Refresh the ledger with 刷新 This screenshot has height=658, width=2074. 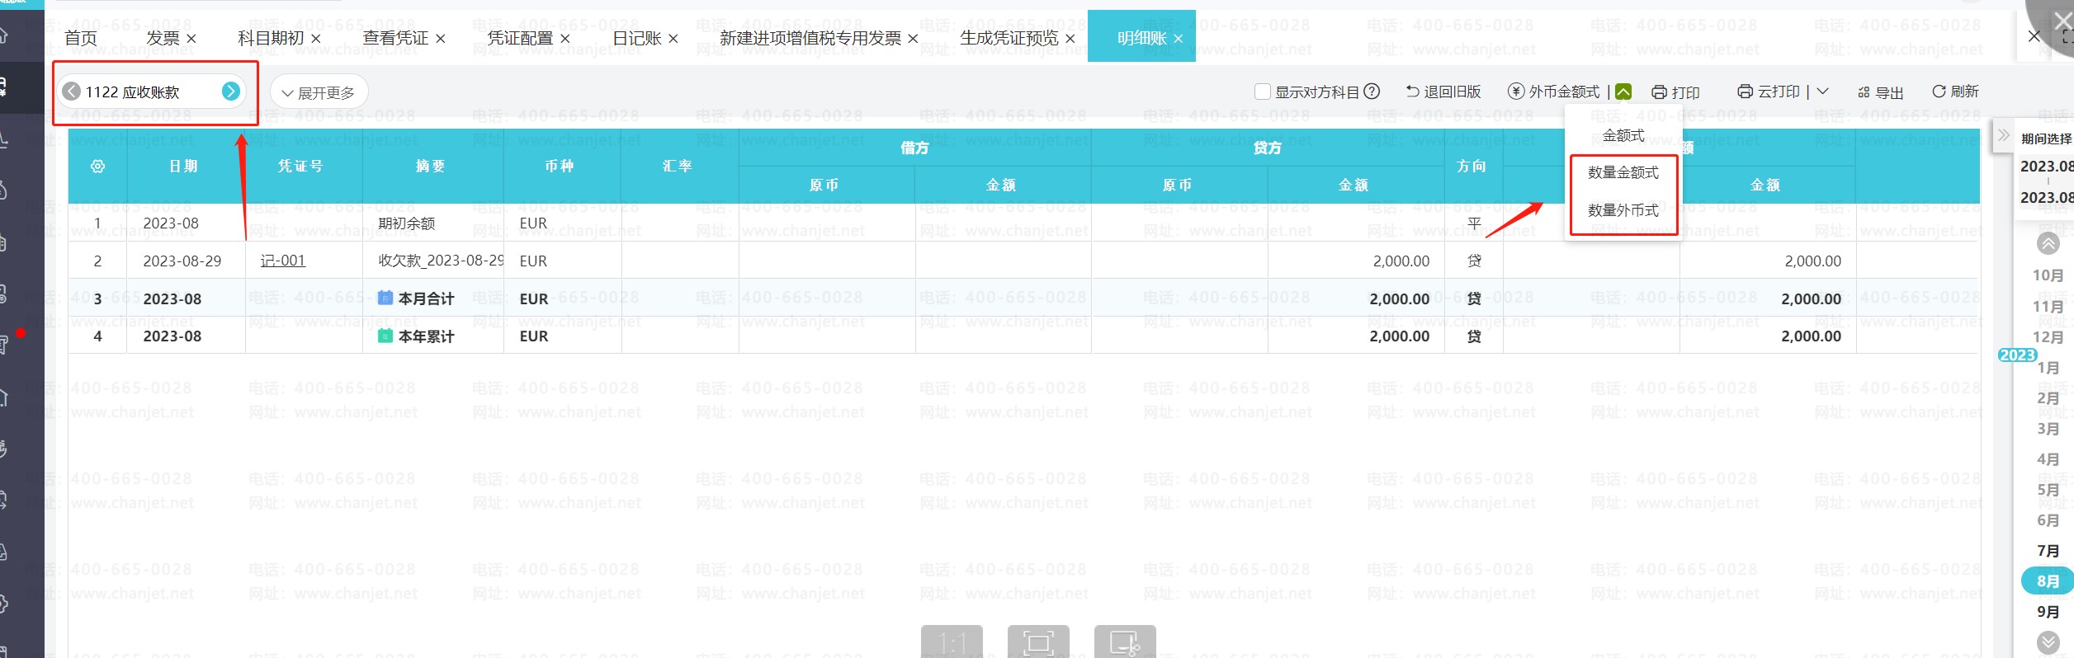coord(1955,92)
